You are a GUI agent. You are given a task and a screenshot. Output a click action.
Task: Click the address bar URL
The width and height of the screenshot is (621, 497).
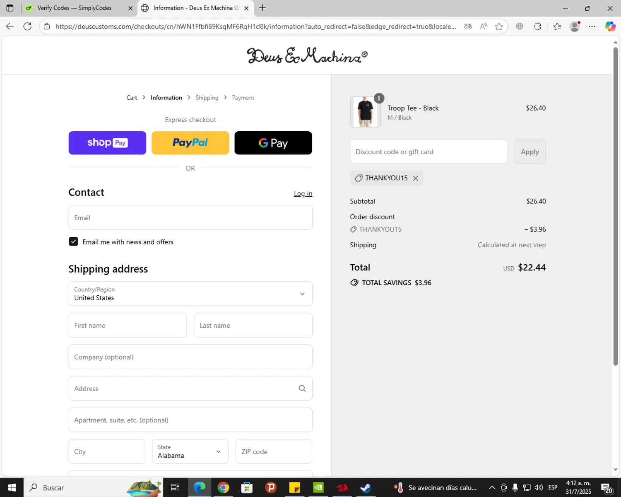pyautogui.click(x=255, y=27)
